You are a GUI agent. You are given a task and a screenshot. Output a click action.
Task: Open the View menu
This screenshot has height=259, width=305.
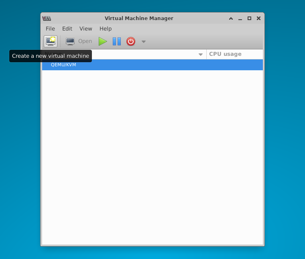tap(85, 29)
